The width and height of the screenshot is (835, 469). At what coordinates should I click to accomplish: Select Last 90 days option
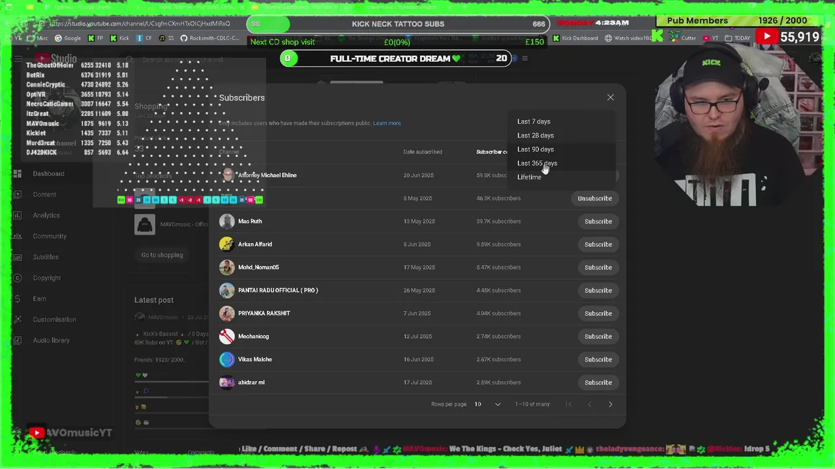[x=536, y=149]
